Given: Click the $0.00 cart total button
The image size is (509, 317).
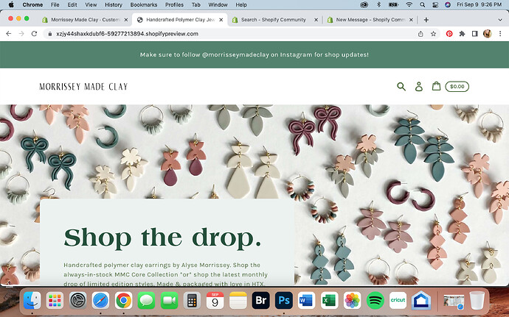Looking at the screenshot, I should (x=457, y=87).
